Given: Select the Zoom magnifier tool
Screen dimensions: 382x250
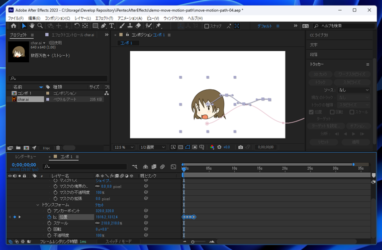Looking at the screenshot, I should (40, 26).
